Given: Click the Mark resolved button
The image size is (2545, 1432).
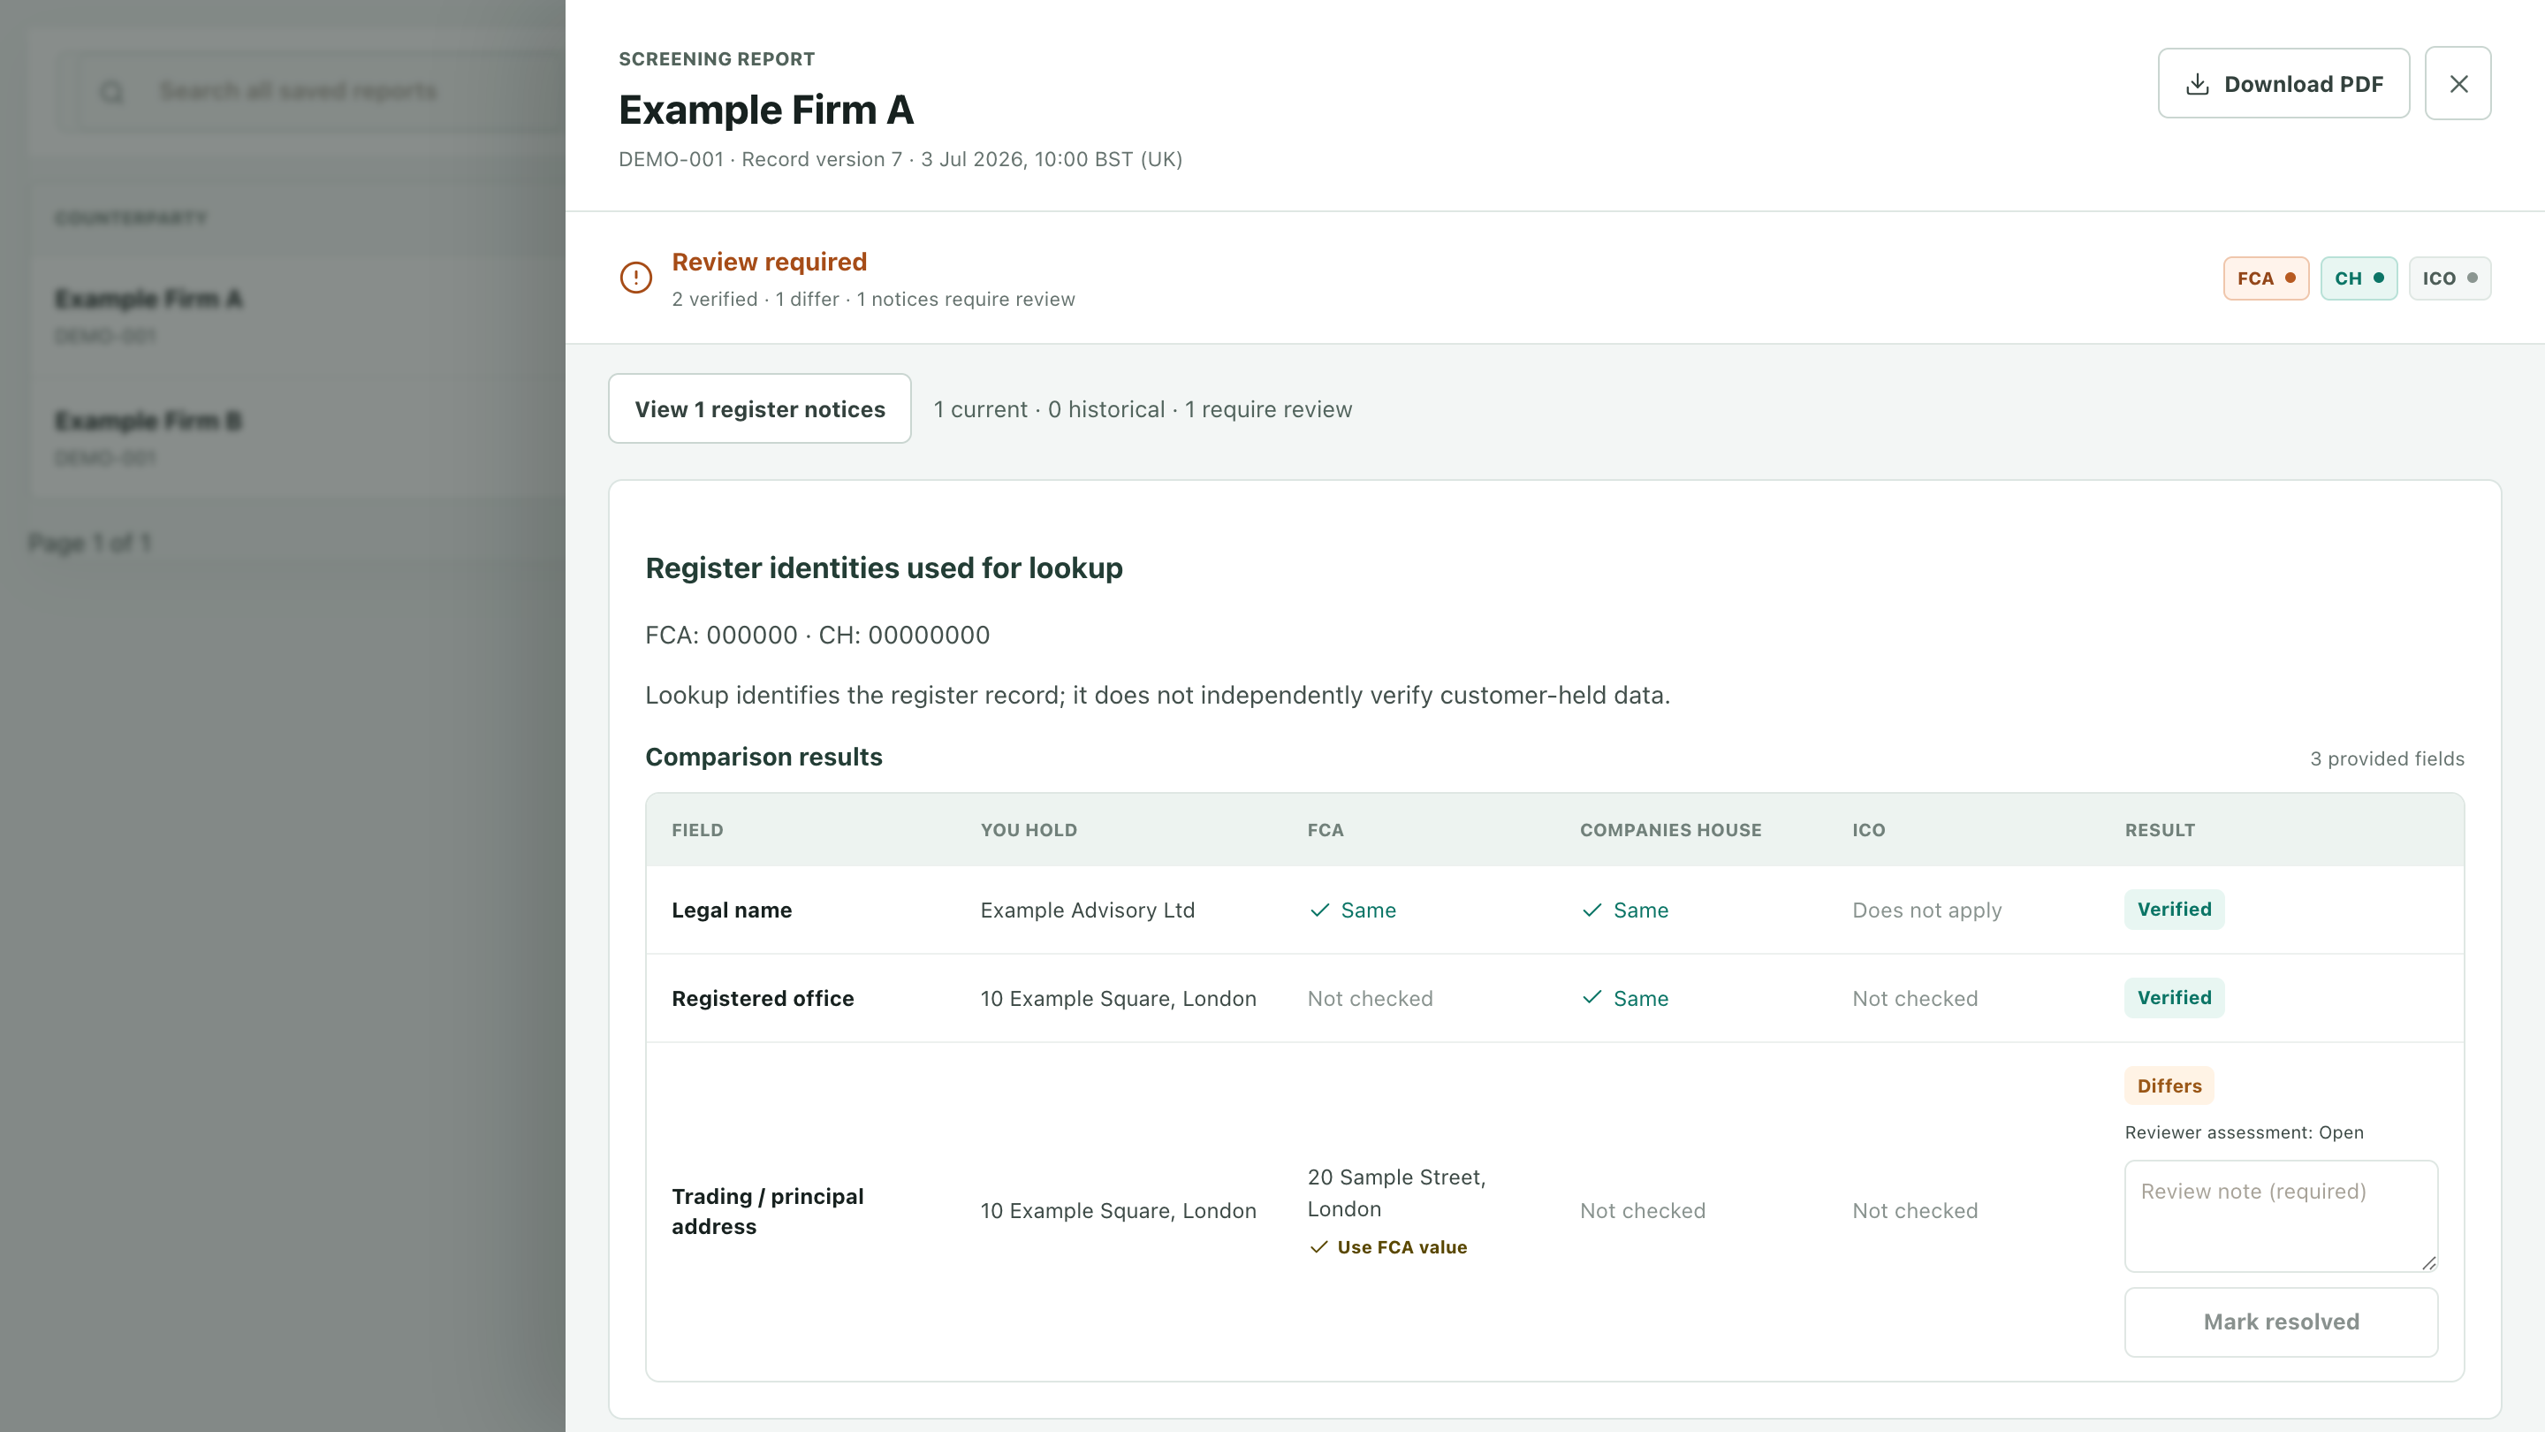Looking at the screenshot, I should click(x=2281, y=1322).
